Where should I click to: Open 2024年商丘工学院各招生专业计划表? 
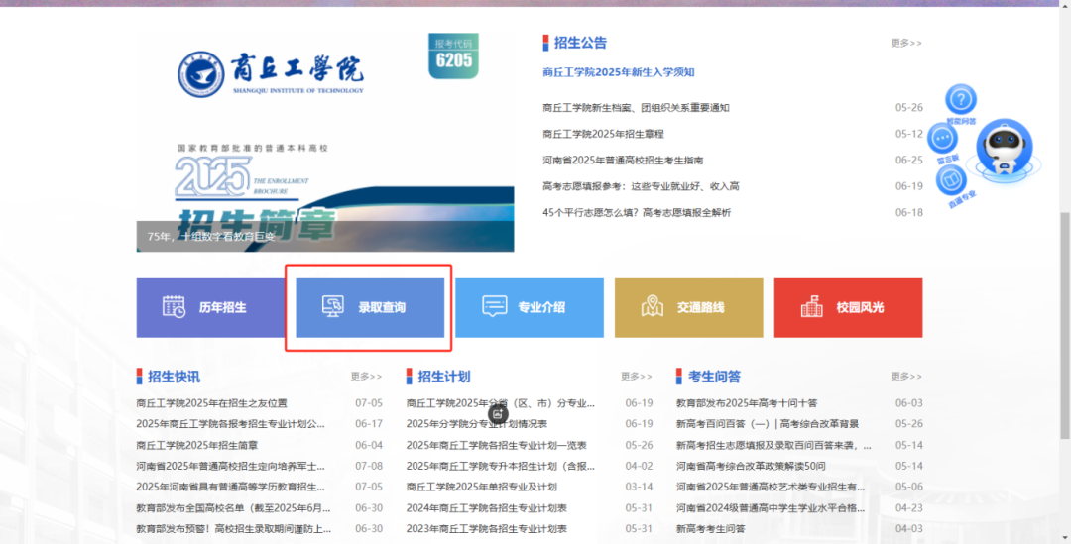(486, 507)
